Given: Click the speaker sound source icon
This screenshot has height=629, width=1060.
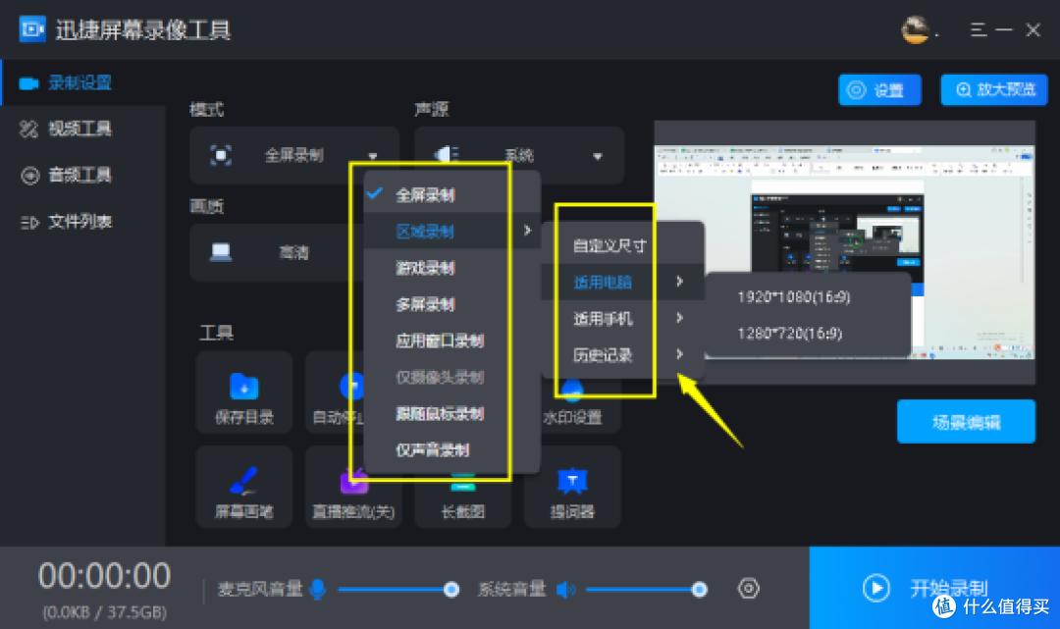Looking at the screenshot, I should pos(446,155).
